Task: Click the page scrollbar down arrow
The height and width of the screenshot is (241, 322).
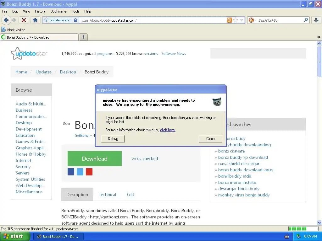Action: [x=319, y=222]
